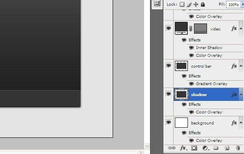Toggle Effects visibility under control bar layer
Screen dimensions: 244x154
[184, 76]
